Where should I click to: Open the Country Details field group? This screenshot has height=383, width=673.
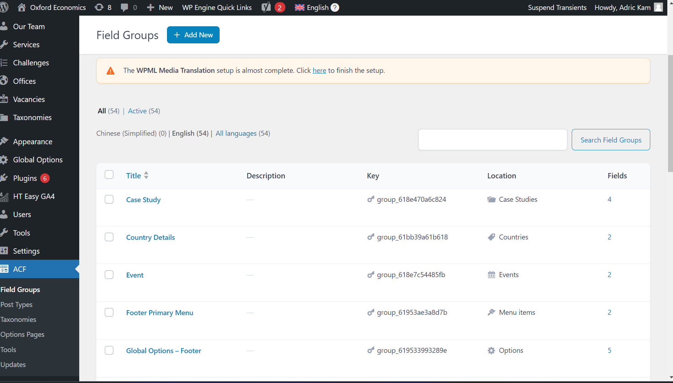pyautogui.click(x=150, y=237)
